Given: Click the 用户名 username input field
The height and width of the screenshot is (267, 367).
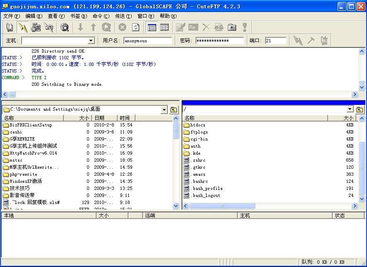Looking at the screenshot, I should pyautogui.click(x=148, y=41).
